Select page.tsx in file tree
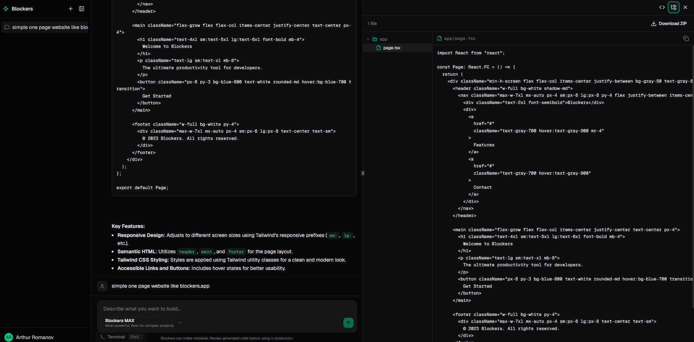This screenshot has width=694, height=342. 392,48
